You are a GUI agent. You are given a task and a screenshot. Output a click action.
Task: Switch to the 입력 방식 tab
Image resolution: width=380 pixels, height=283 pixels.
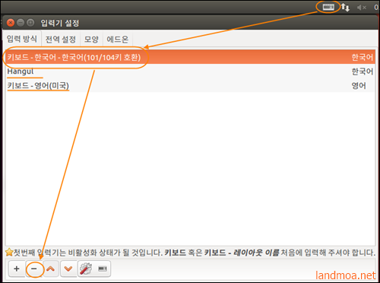tap(22, 39)
